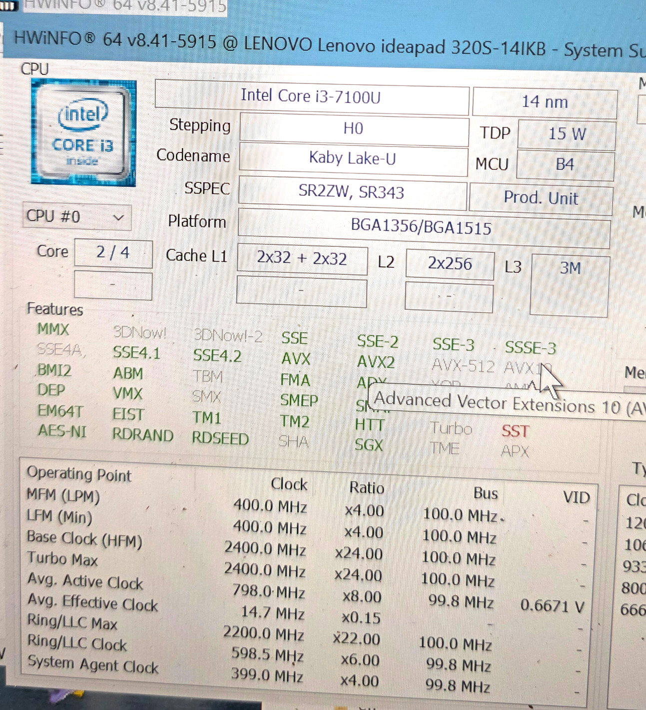The height and width of the screenshot is (710, 646).
Task: Click the SSE-2 feature flag
Action: tap(378, 342)
